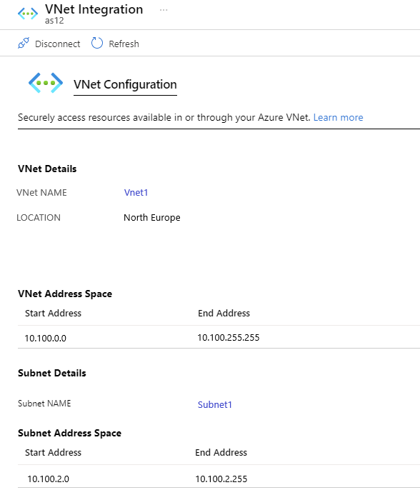Viewport: 420px width, 500px height.
Task: Click the large VNet Configuration icon
Action: [46, 83]
